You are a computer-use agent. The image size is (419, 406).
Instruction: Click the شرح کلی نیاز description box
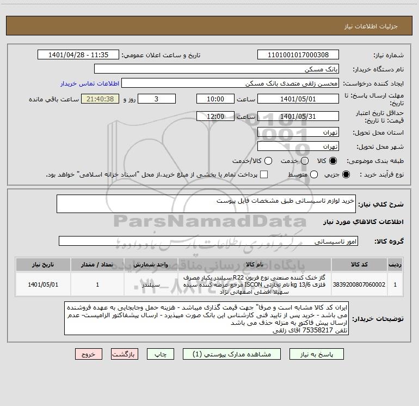[x=206, y=204]
